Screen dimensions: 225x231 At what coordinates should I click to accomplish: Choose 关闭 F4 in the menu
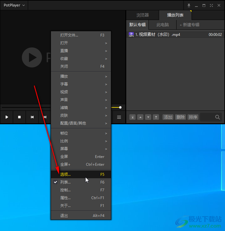(81, 66)
